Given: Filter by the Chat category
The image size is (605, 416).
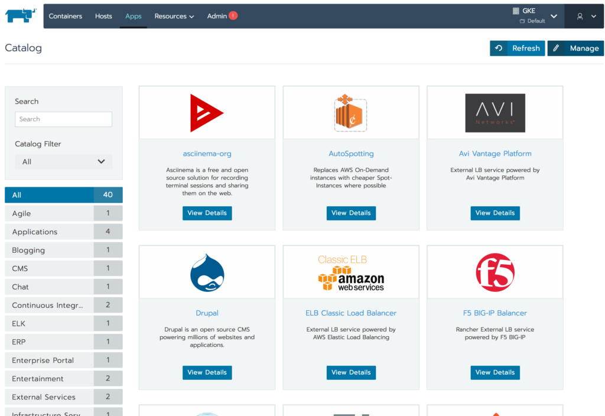Looking at the screenshot, I should click(64, 287).
